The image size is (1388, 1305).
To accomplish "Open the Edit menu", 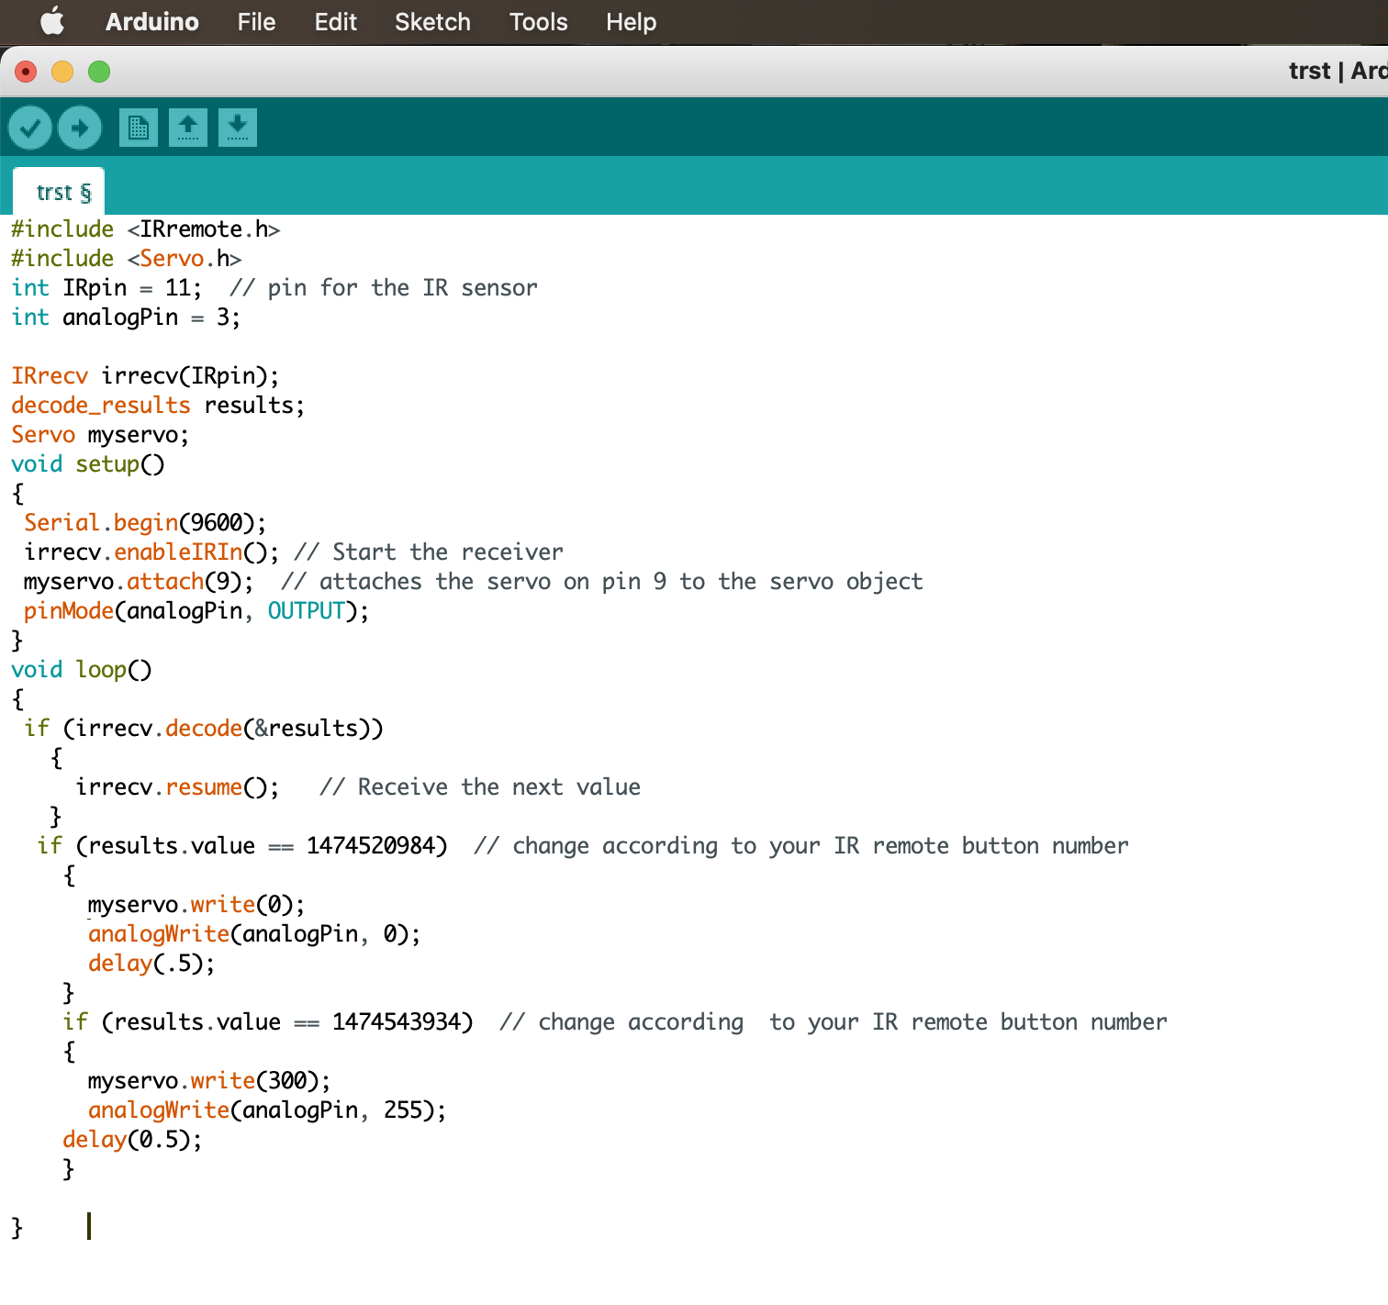I will pos(335,22).
